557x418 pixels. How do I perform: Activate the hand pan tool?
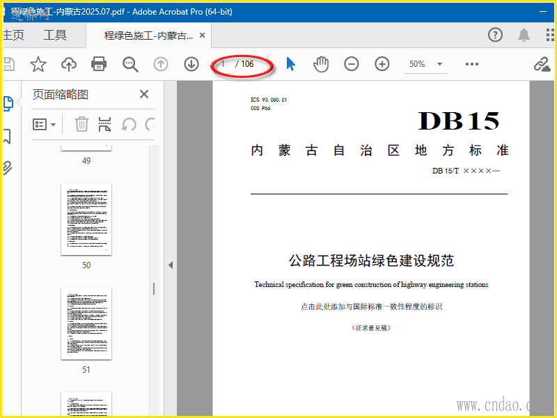(x=321, y=64)
